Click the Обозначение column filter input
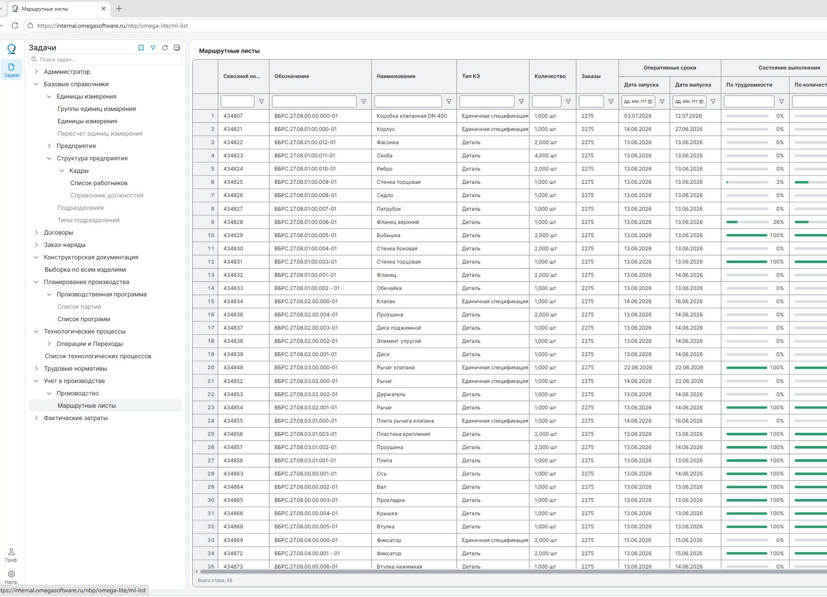 [x=314, y=101]
